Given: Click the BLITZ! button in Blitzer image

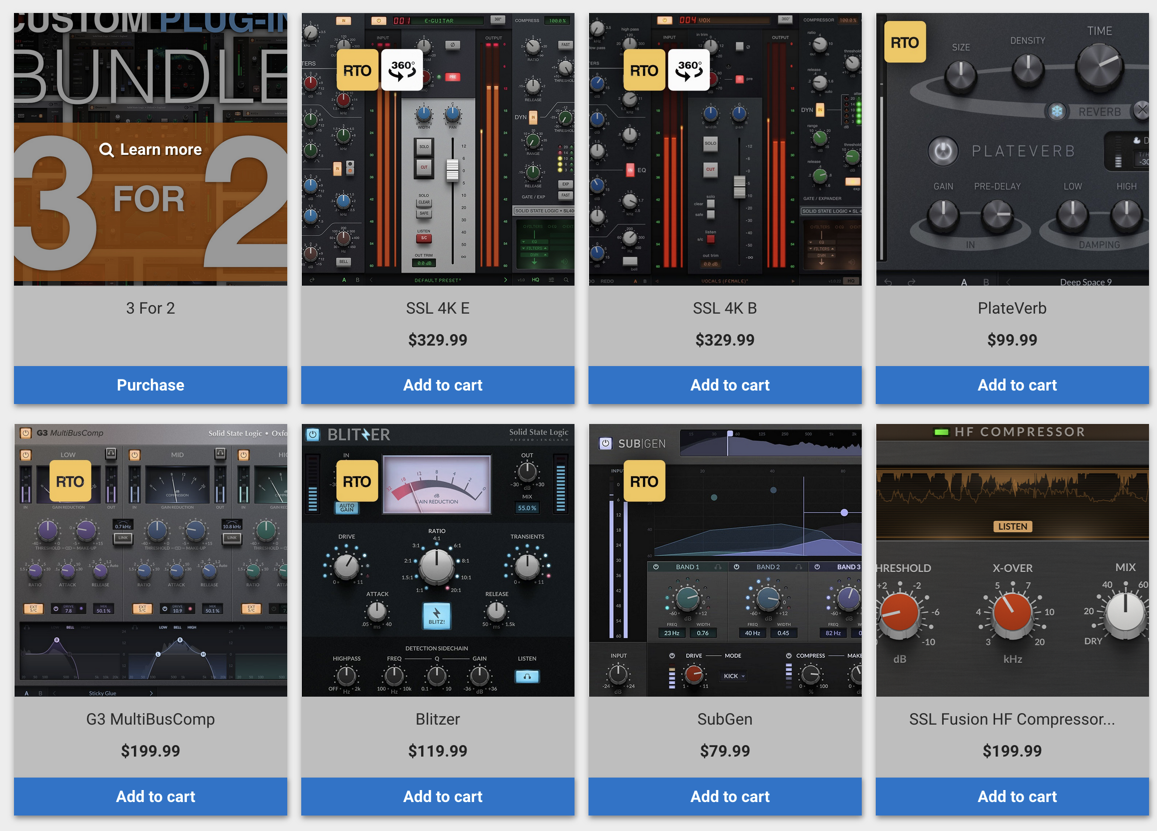Looking at the screenshot, I should 437,616.
